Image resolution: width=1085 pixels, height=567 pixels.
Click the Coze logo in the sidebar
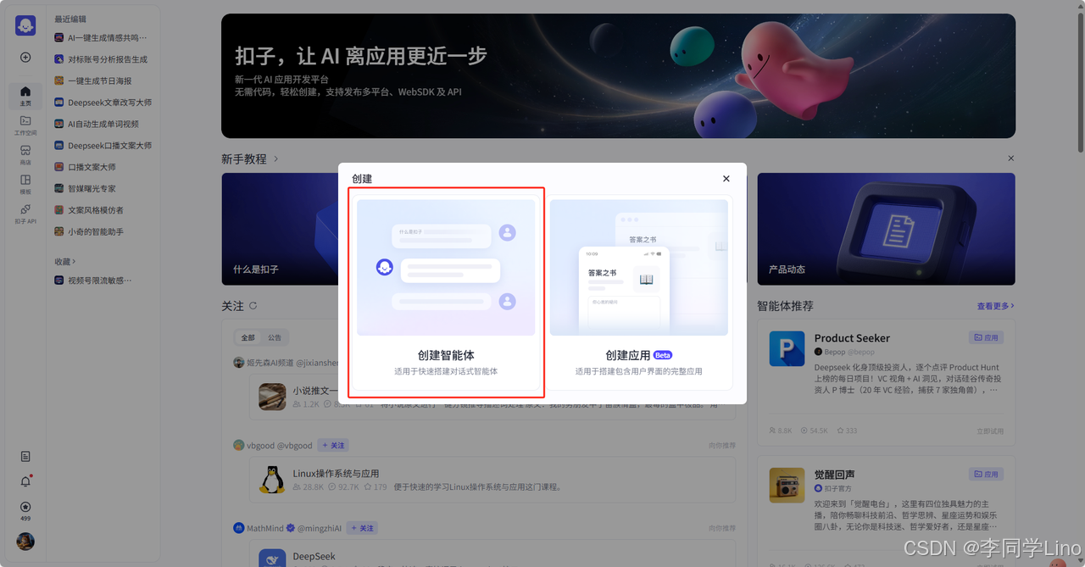pos(25,25)
